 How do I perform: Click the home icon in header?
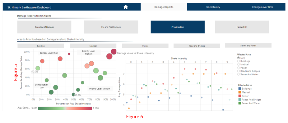126,7
